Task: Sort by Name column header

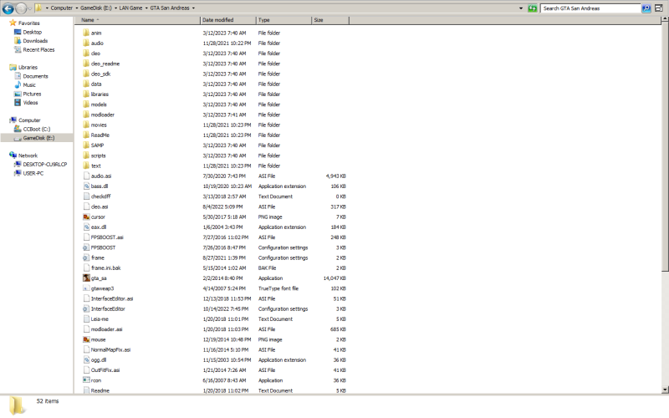Action: (137, 20)
